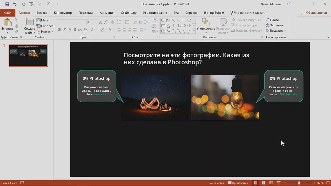
Task: Click the Redo/Repeat icon in the quick access toolbar
Action: click(24, 4)
